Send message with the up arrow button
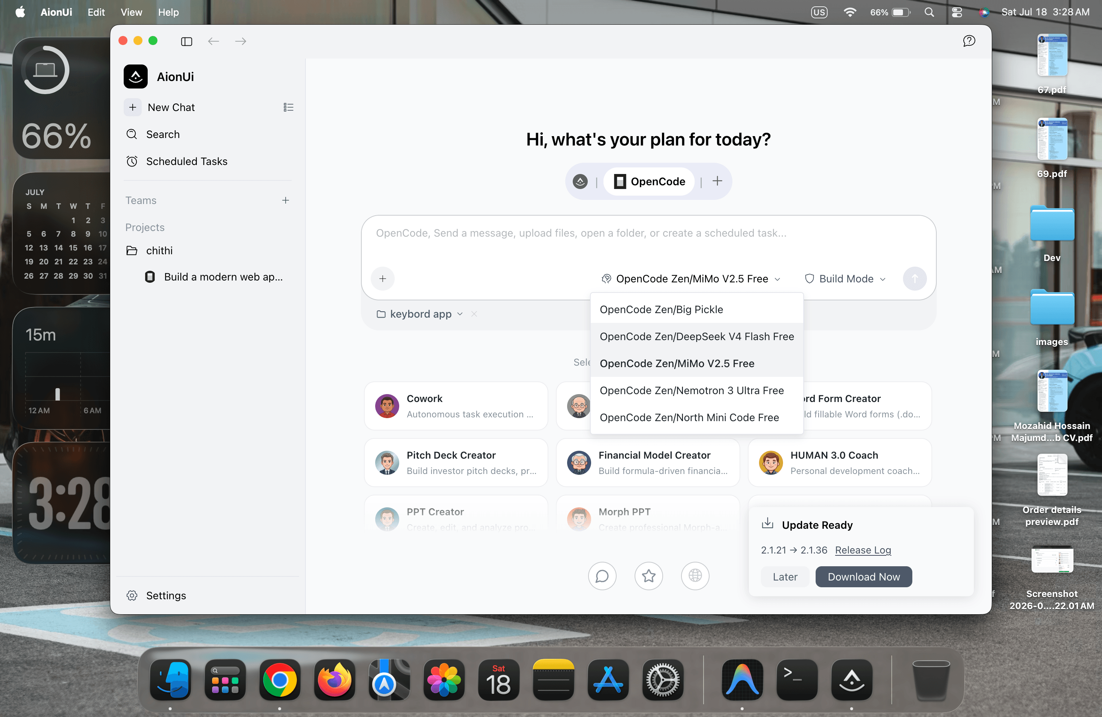 click(x=915, y=278)
